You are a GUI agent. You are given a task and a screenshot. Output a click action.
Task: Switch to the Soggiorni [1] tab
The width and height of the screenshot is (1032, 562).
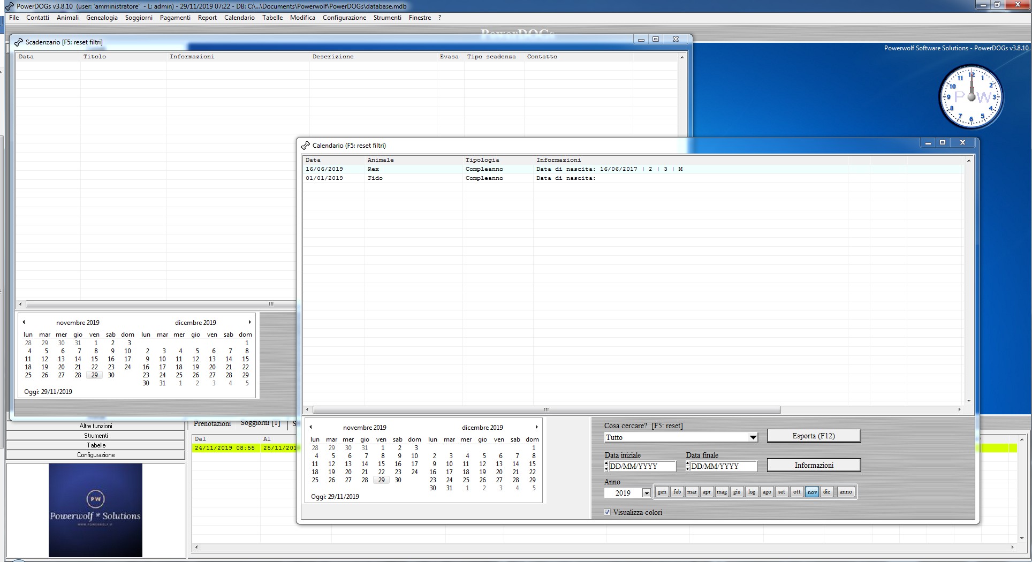(x=260, y=423)
